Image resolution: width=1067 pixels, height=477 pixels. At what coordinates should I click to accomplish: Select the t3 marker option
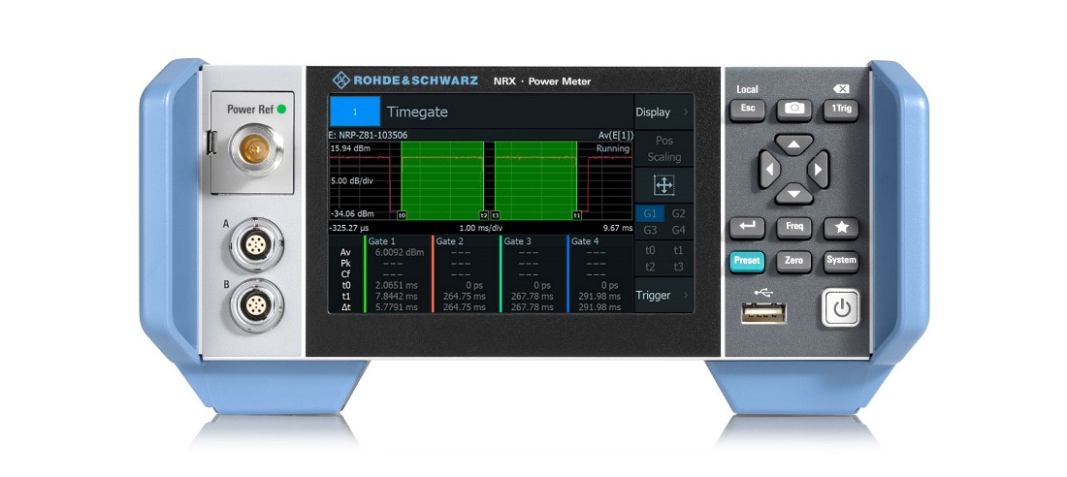678,267
